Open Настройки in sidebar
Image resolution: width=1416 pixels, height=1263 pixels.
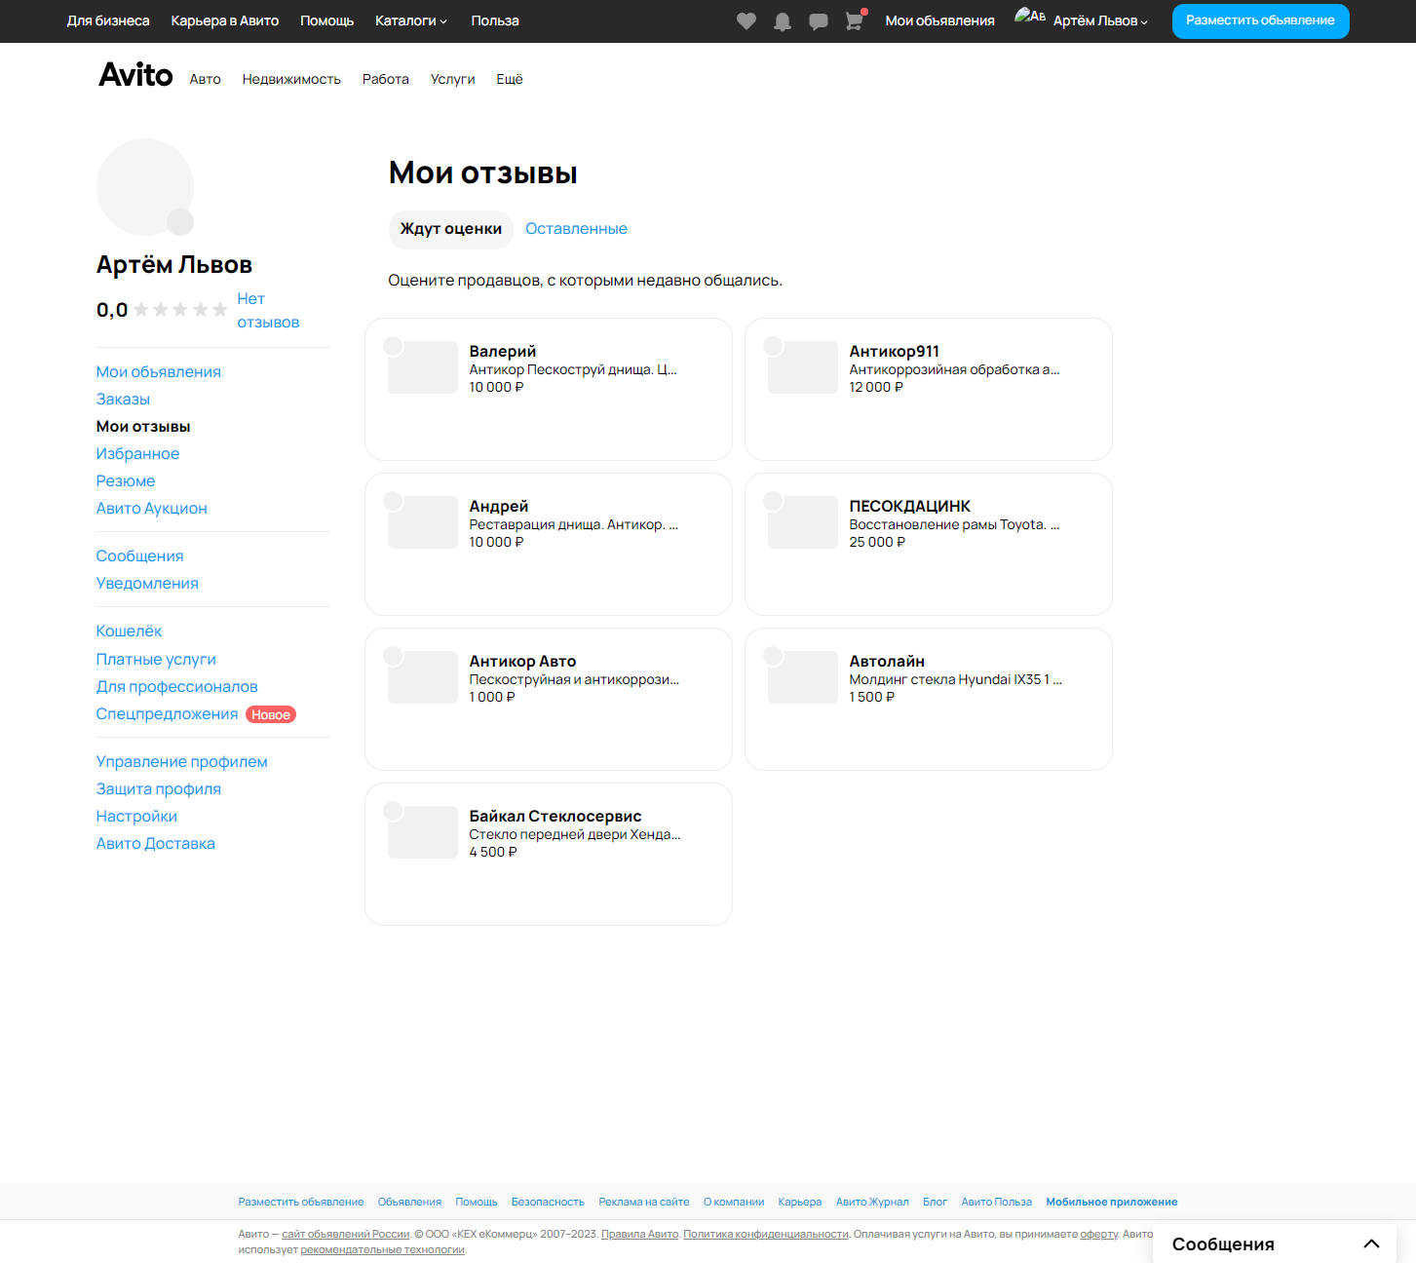click(x=136, y=817)
